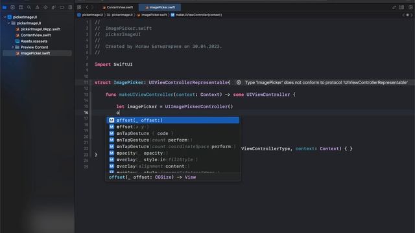Collapse the pickerImageUI group folder
The image size is (415, 233).
[x=8, y=23]
